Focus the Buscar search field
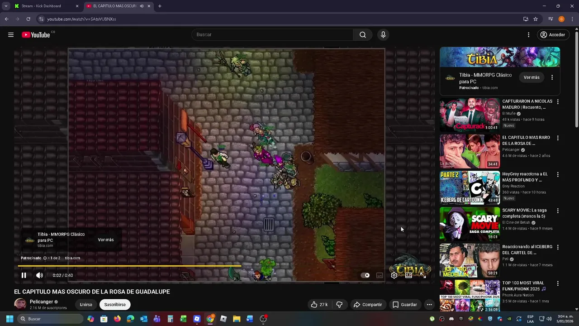The image size is (579, 326). pyautogui.click(x=273, y=35)
